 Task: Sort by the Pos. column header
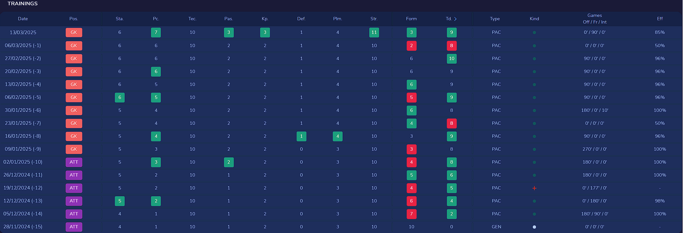tap(74, 19)
